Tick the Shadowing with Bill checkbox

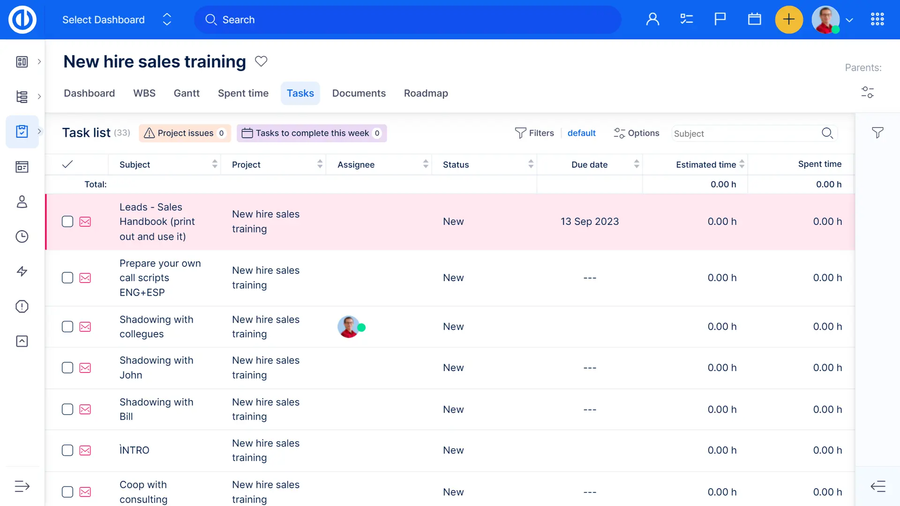tap(67, 409)
